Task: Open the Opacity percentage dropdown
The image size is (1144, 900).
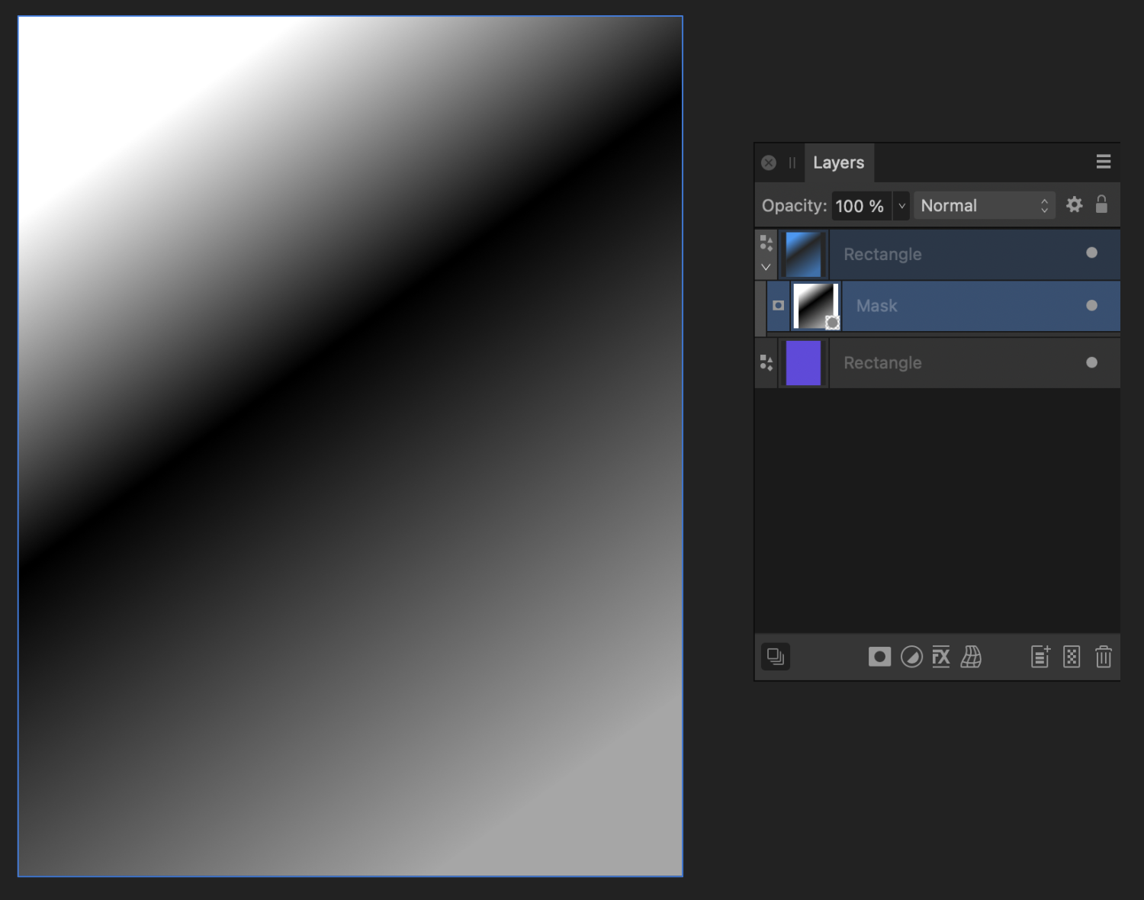Action: tap(901, 205)
